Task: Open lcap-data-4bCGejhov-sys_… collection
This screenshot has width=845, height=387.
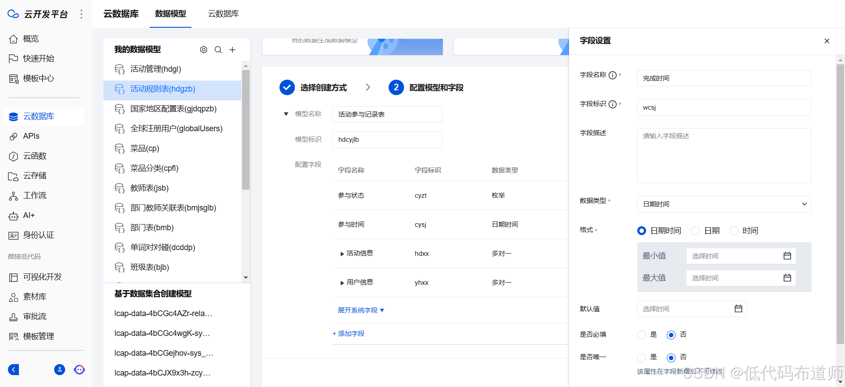Action: tap(164, 353)
